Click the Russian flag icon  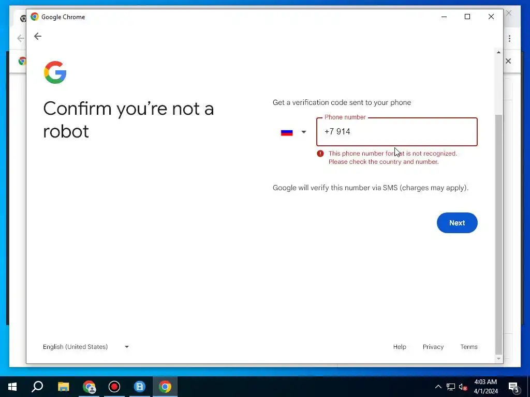[x=287, y=132]
